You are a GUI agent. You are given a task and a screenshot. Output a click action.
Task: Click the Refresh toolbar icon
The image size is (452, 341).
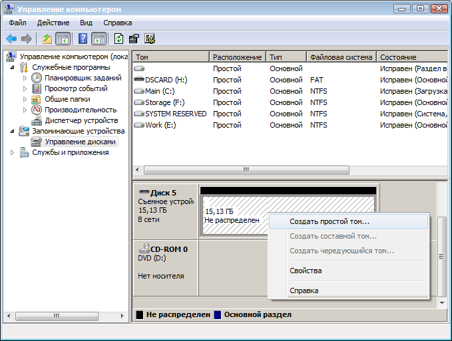(119, 39)
